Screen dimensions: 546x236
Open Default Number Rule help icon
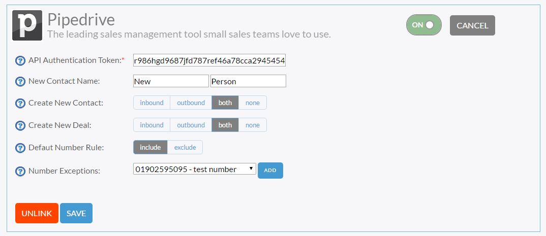click(20, 148)
